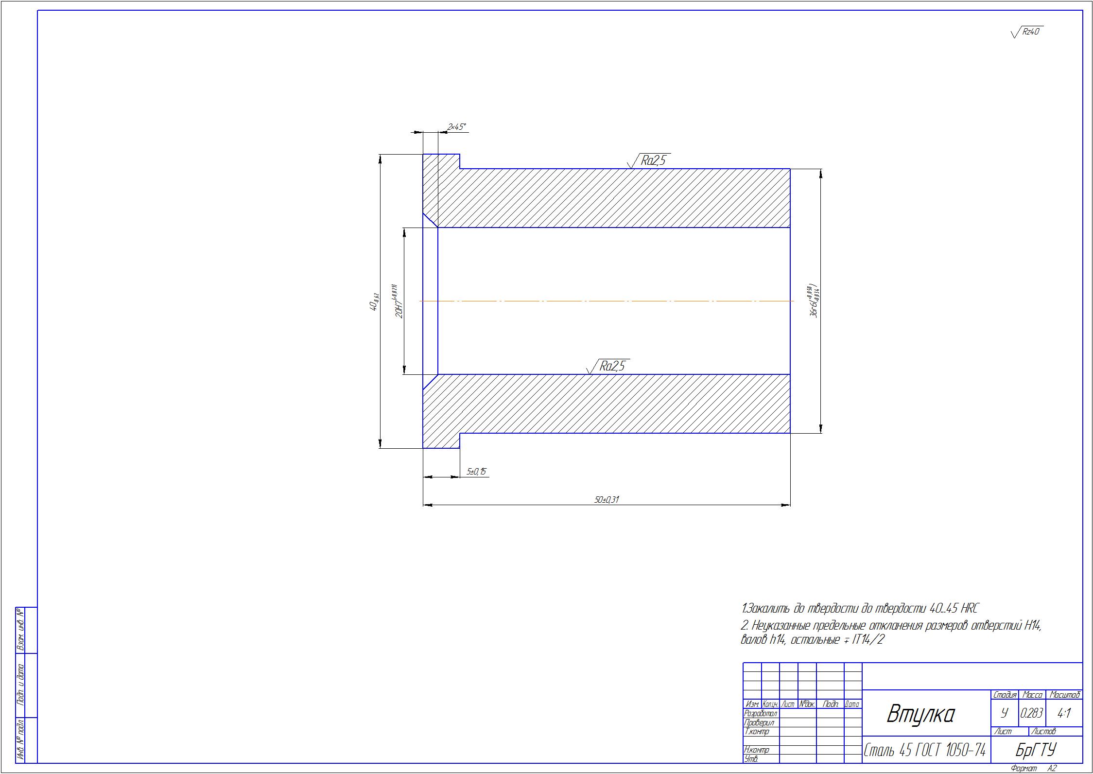Viewport: 1093px width, 774px height.
Task: Click the Кол.уч. column header
Action: [x=771, y=704]
